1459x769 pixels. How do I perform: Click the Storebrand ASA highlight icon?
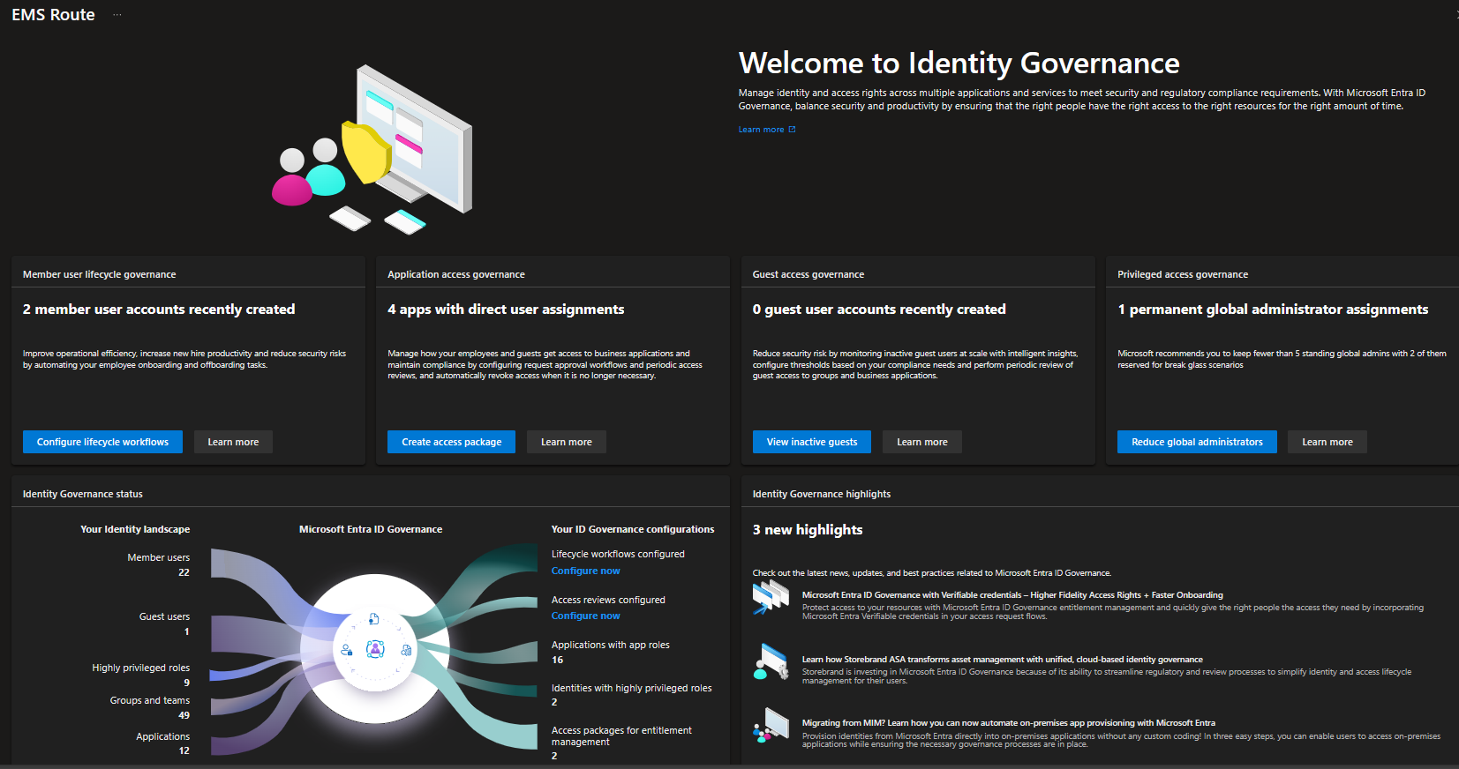(x=771, y=661)
